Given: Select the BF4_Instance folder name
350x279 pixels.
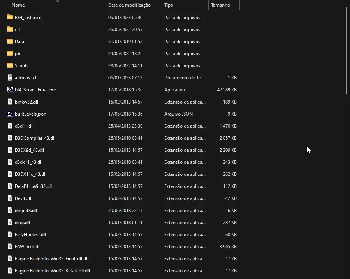Looking at the screenshot, I should [x=28, y=18].
